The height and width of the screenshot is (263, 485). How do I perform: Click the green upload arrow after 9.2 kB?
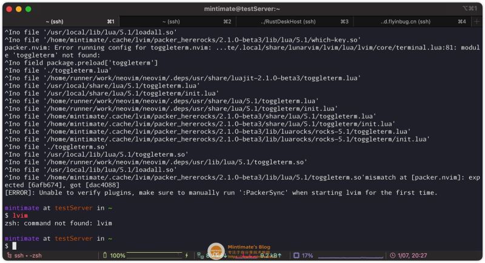pyautogui.click(x=279, y=255)
